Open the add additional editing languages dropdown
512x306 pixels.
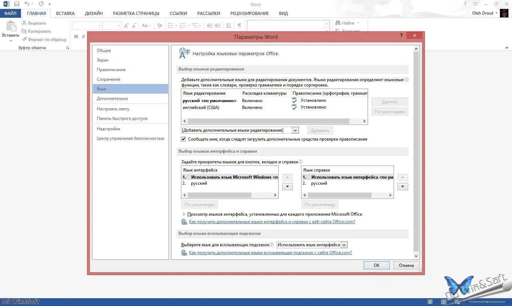point(295,130)
